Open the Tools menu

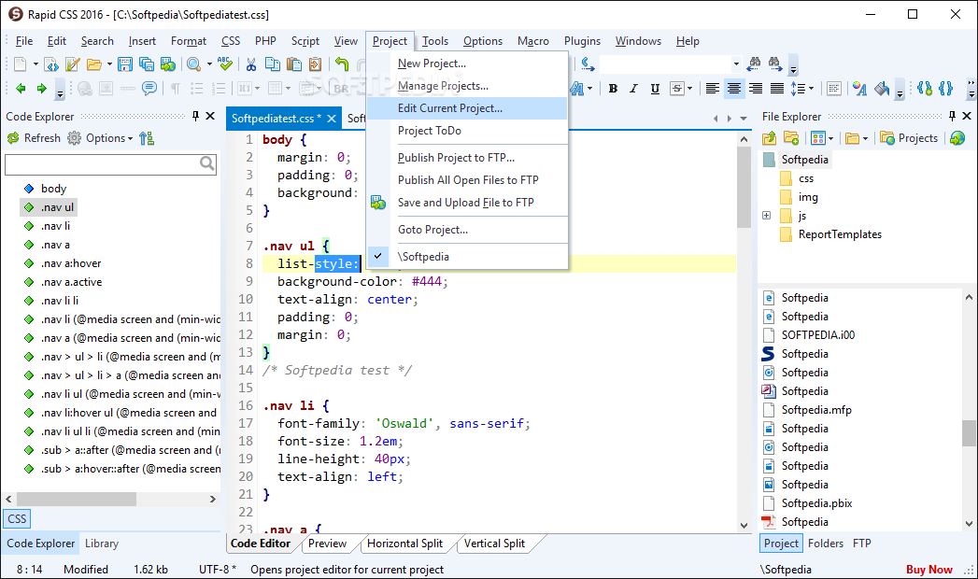tap(434, 41)
